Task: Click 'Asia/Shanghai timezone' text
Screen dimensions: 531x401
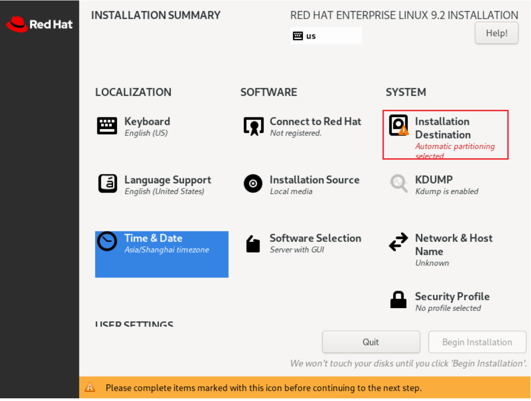Action: (x=167, y=250)
